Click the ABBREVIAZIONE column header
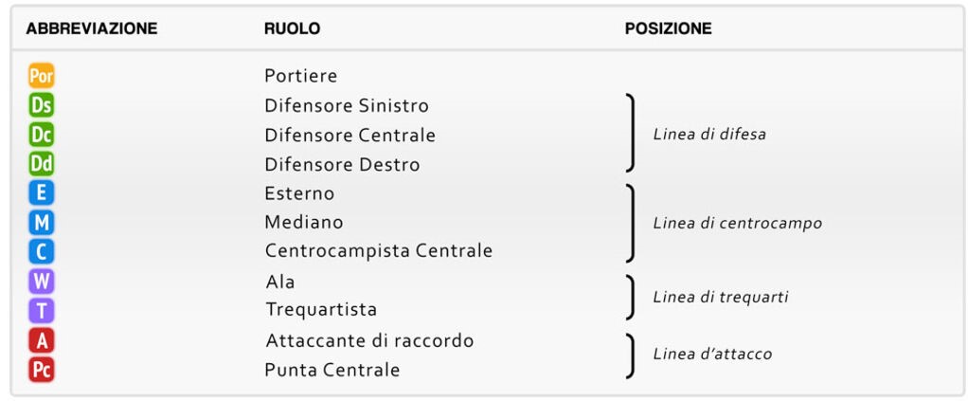Viewport: 968px width, 401px height. pyautogui.click(x=92, y=28)
